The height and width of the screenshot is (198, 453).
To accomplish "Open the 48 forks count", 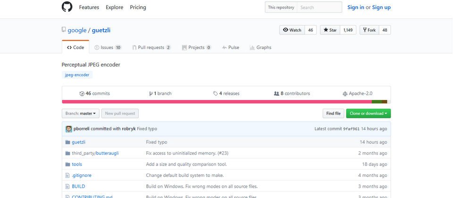I will (385, 30).
